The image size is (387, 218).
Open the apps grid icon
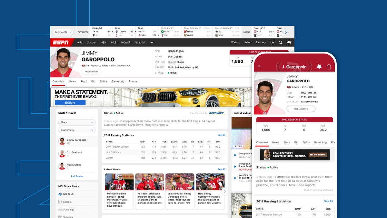(x=272, y=42)
